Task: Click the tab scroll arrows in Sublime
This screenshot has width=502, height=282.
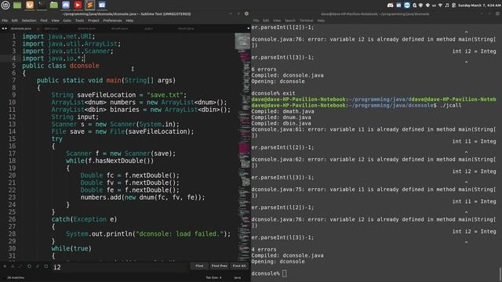Action: click(x=5, y=28)
